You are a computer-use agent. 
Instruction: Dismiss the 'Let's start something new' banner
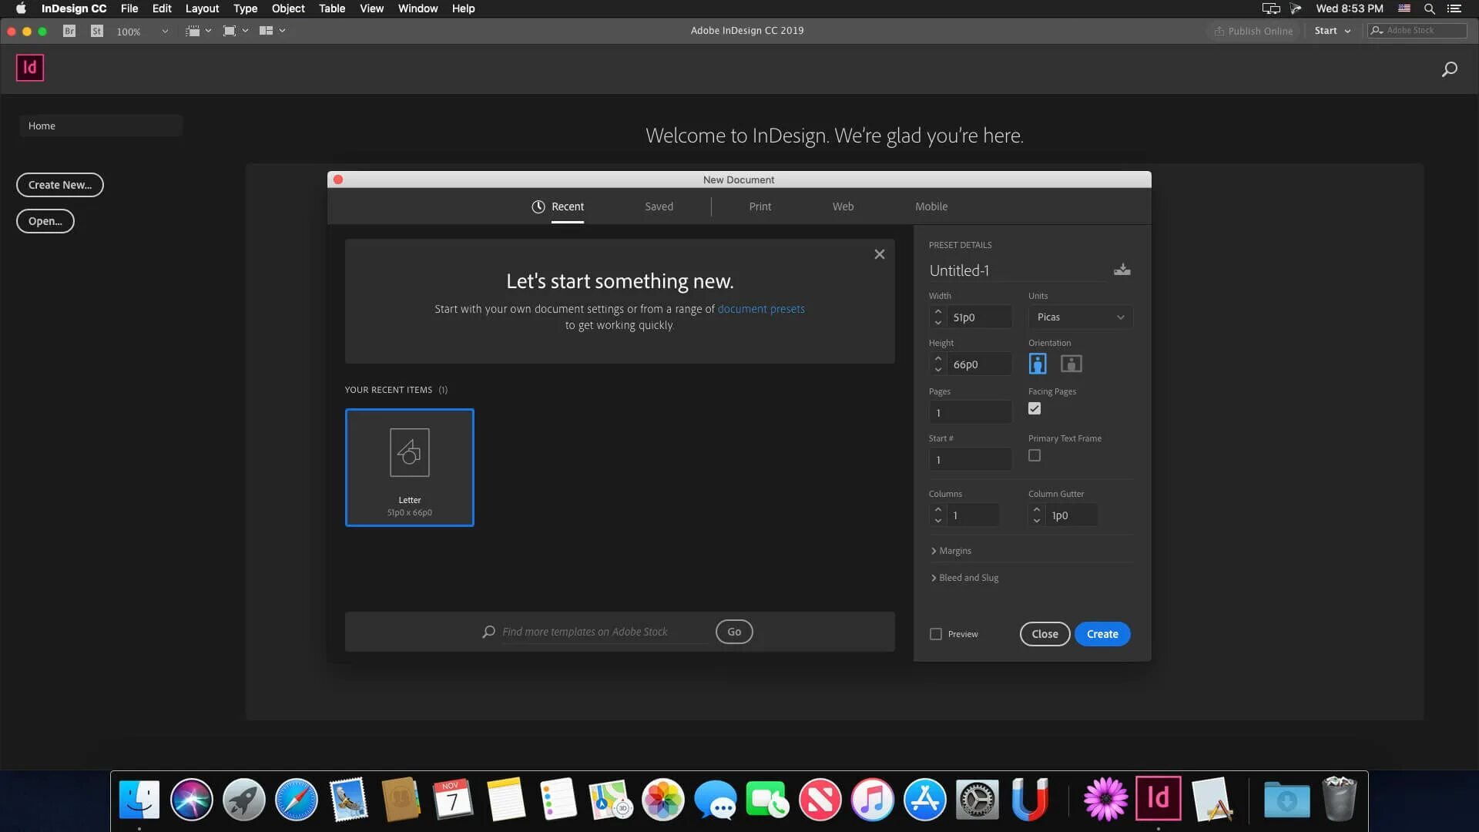click(879, 254)
